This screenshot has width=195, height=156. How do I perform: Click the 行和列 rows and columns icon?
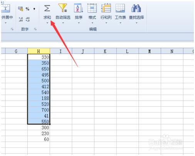point(106,8)
